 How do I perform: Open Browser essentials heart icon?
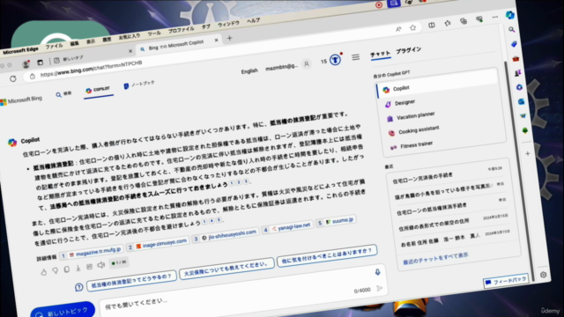(479, 19)
